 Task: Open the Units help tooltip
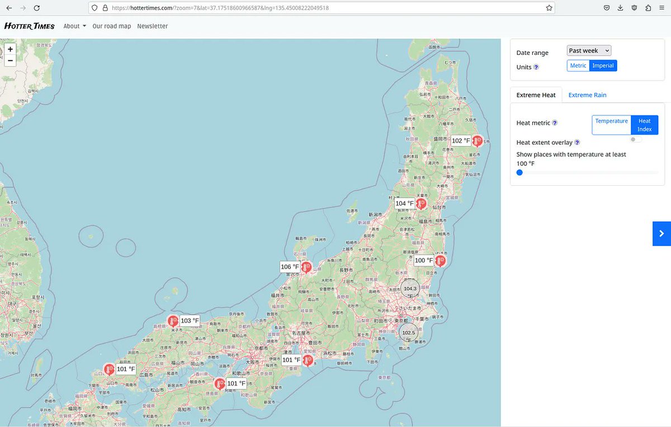click(x=536, y=67)
